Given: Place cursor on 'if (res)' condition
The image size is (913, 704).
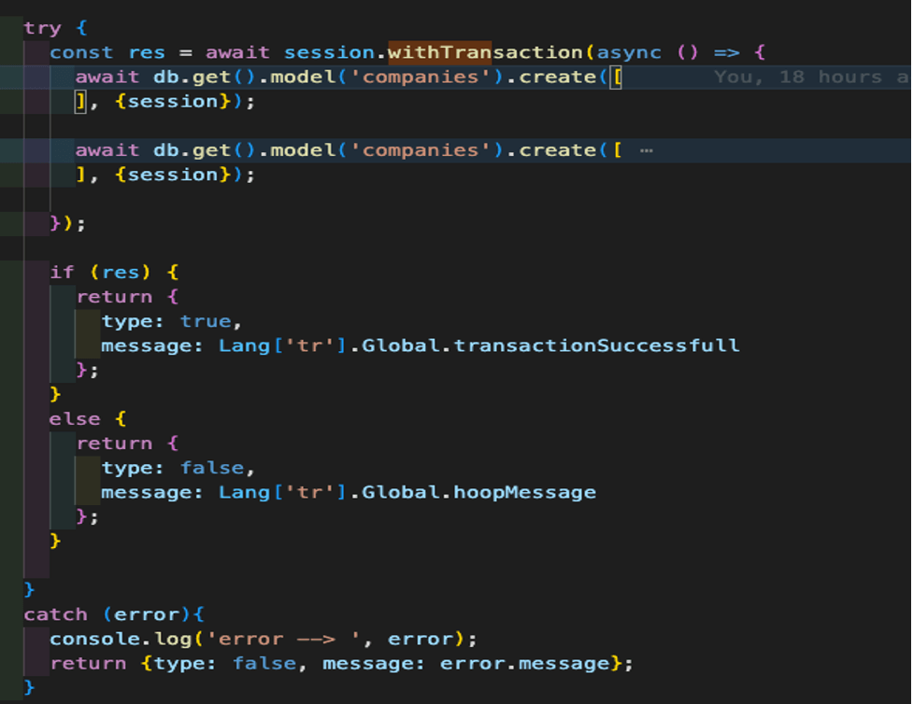Looking at the screenshot, I should point(100,273).
